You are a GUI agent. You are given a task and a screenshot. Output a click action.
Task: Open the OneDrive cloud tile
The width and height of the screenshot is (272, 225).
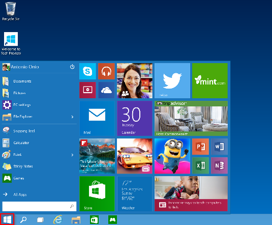[x=106, y=90]
